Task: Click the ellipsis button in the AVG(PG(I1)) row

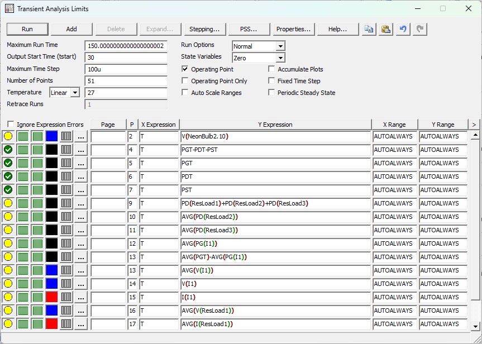Action: (x=81, y=243)
